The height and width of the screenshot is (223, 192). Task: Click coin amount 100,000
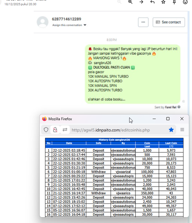pyautogui.click(x=147, y=172)
